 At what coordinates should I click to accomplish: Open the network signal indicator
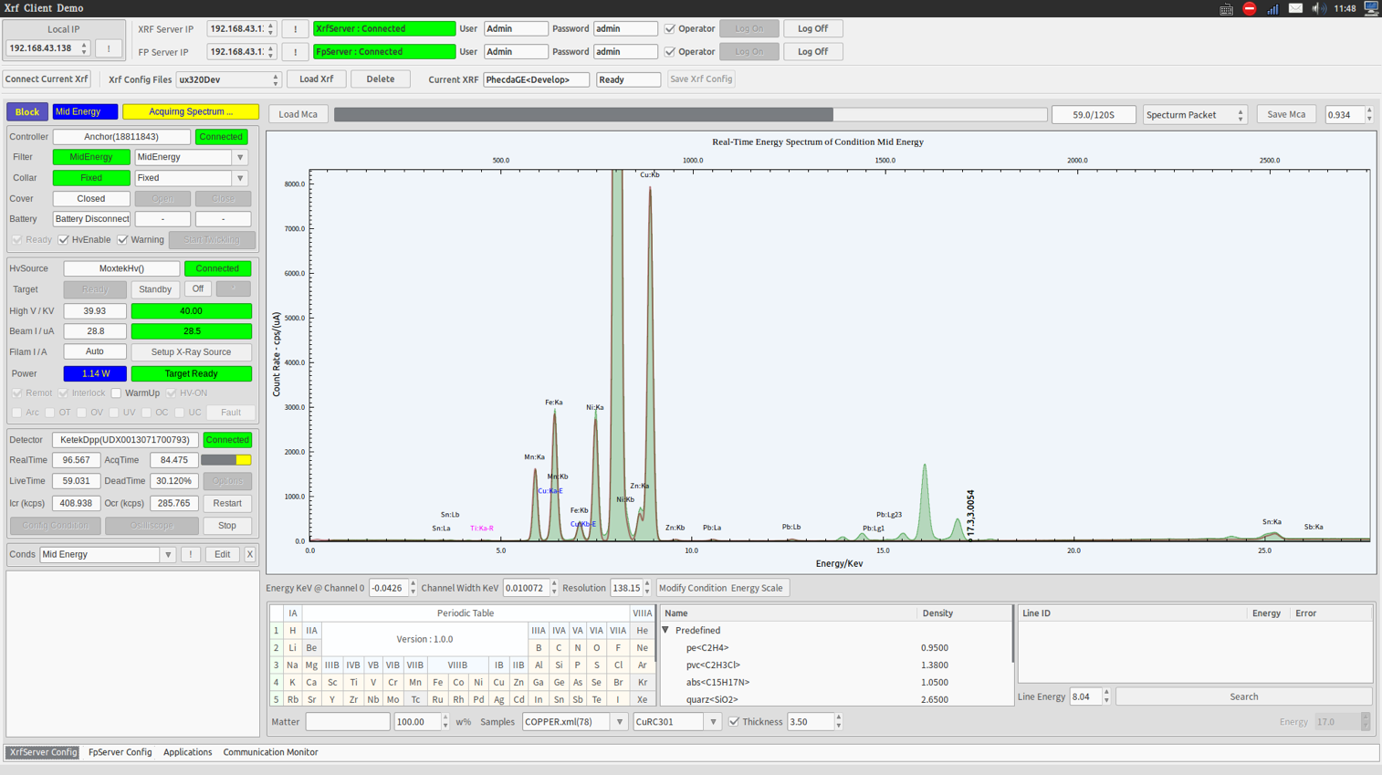click(x=1272, y=9)
